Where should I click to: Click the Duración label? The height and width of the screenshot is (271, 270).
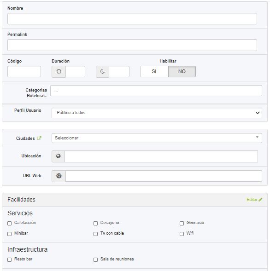pos(60,61)
